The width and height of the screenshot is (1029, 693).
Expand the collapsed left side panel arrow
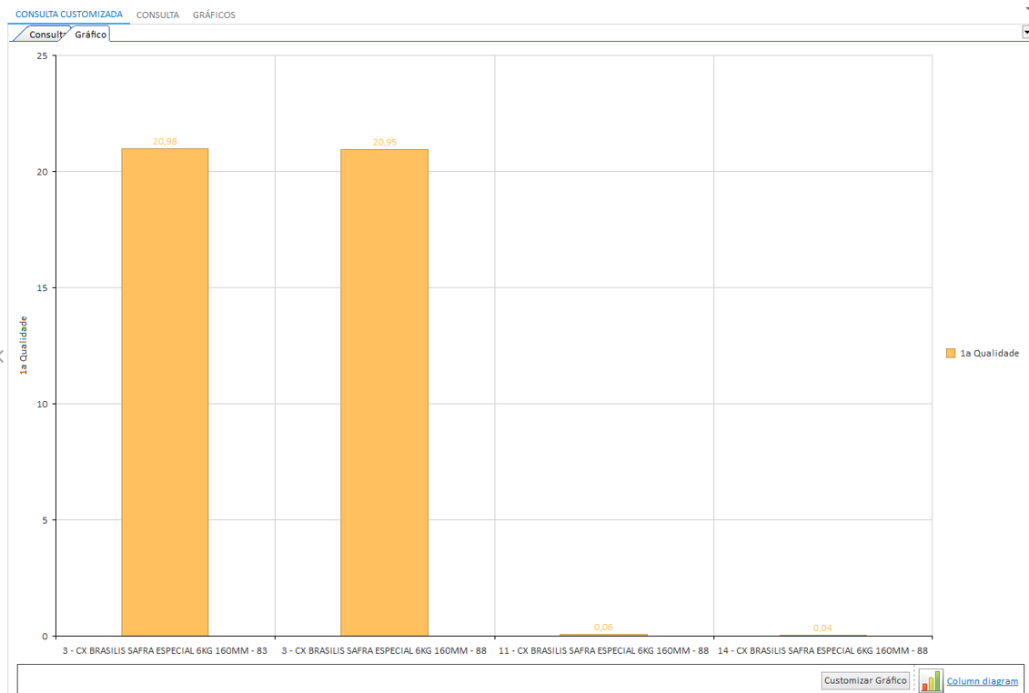click(x=2, y=357)
